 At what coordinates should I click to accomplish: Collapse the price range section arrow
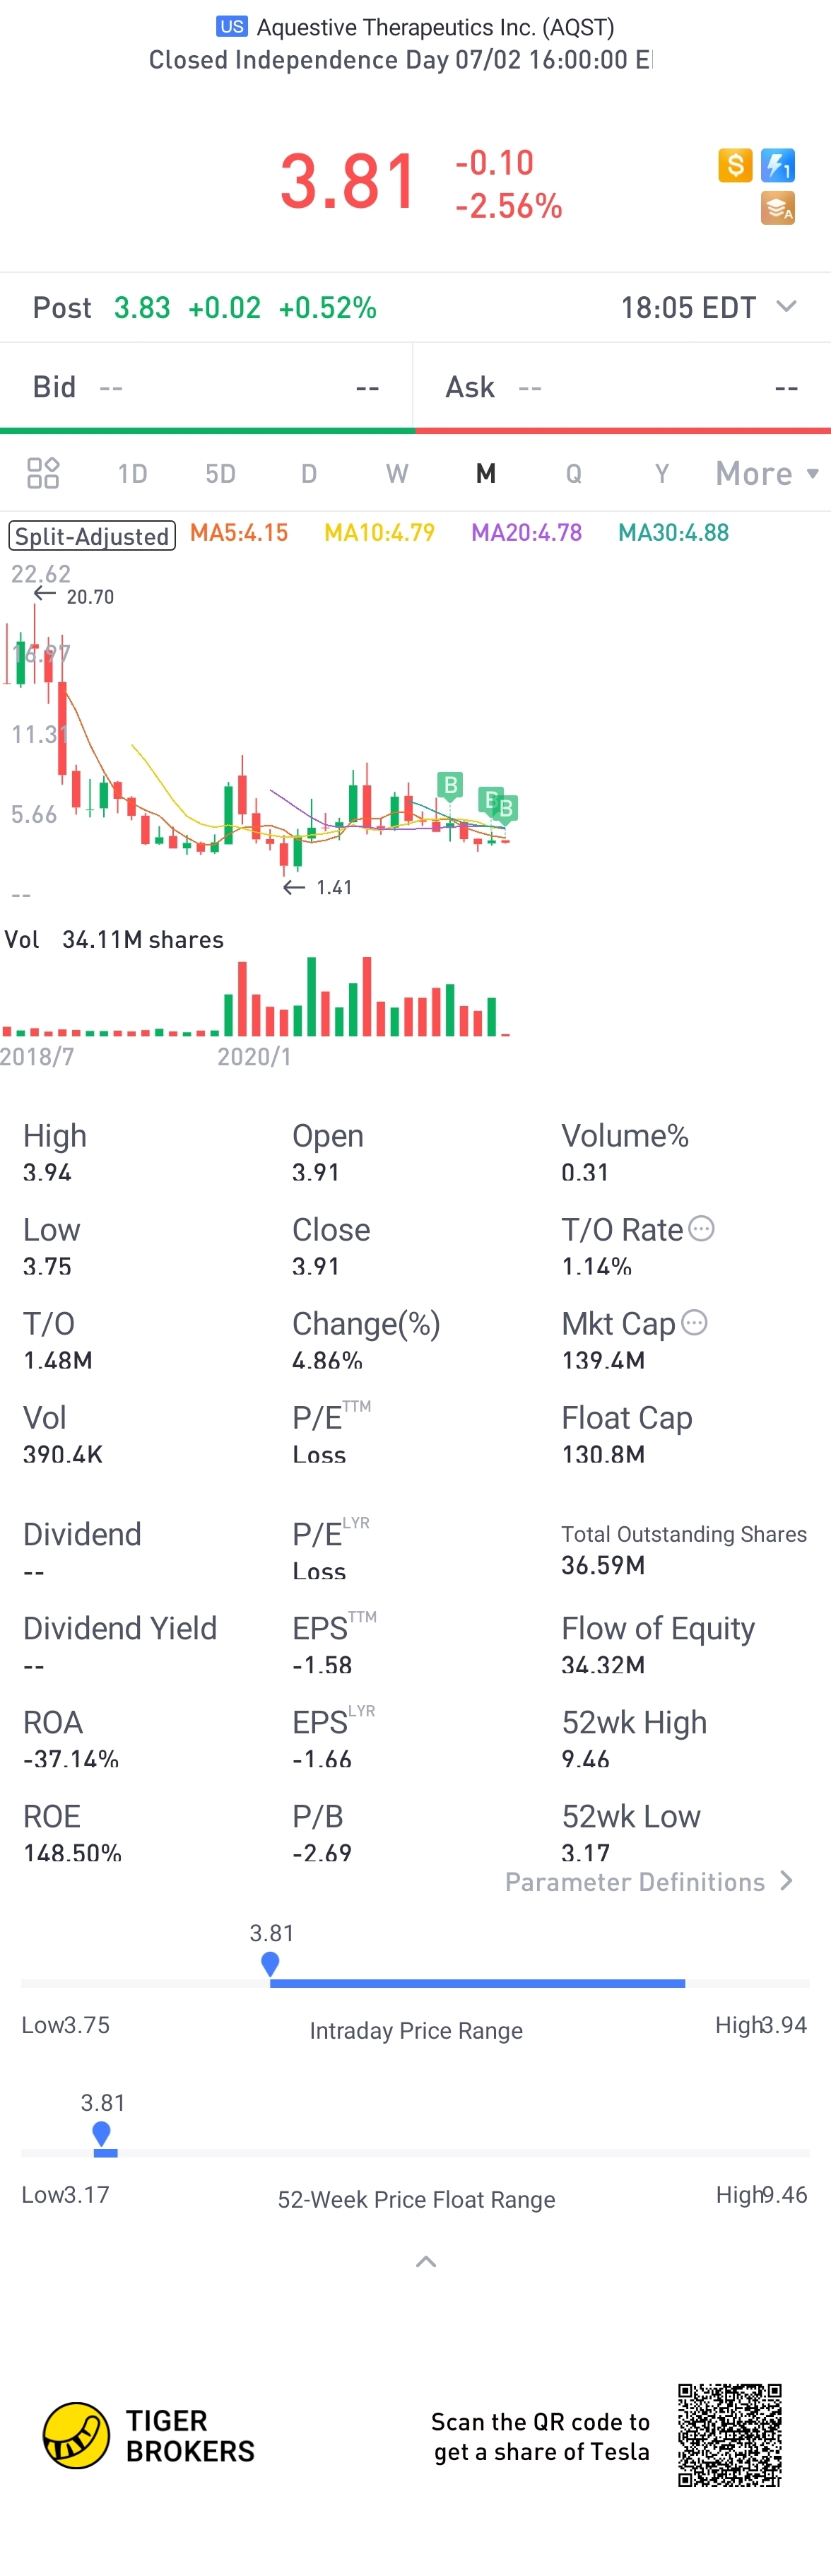426,2262
